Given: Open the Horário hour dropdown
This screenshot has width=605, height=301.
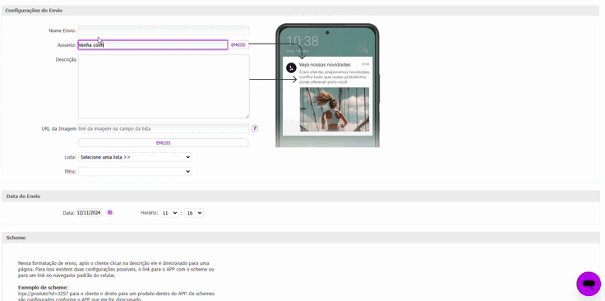Looking at the screenshot, I should click(169, 213).
